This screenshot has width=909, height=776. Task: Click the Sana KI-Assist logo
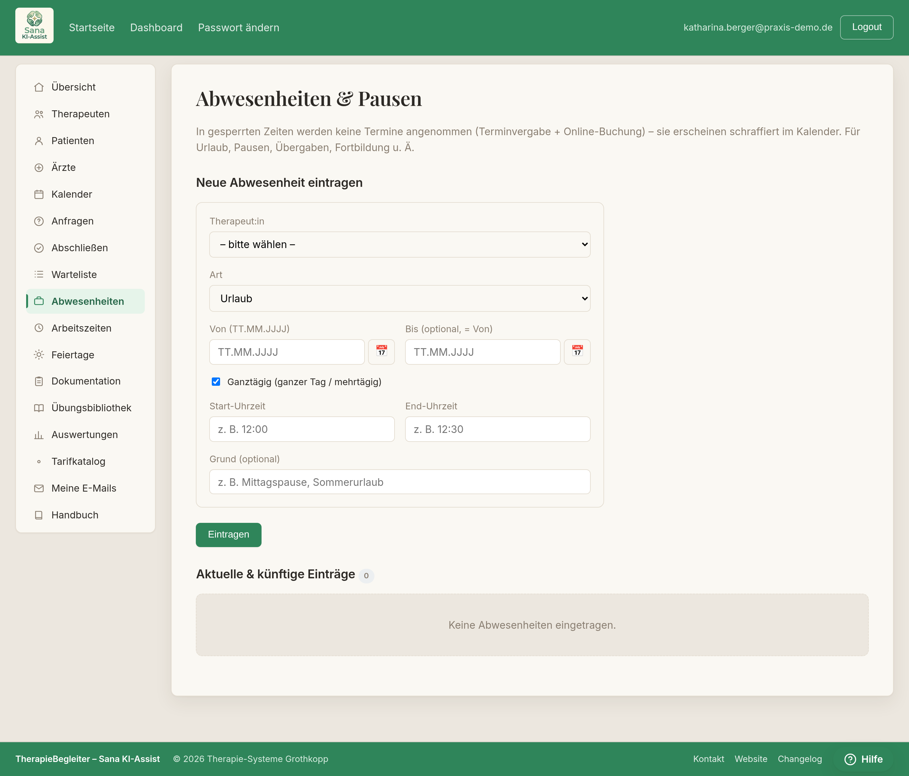[34, 26]
